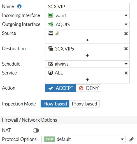This screenshot has width=137, height=144.
Task: Toggle the NAT switch
Action: pos(36,130)
